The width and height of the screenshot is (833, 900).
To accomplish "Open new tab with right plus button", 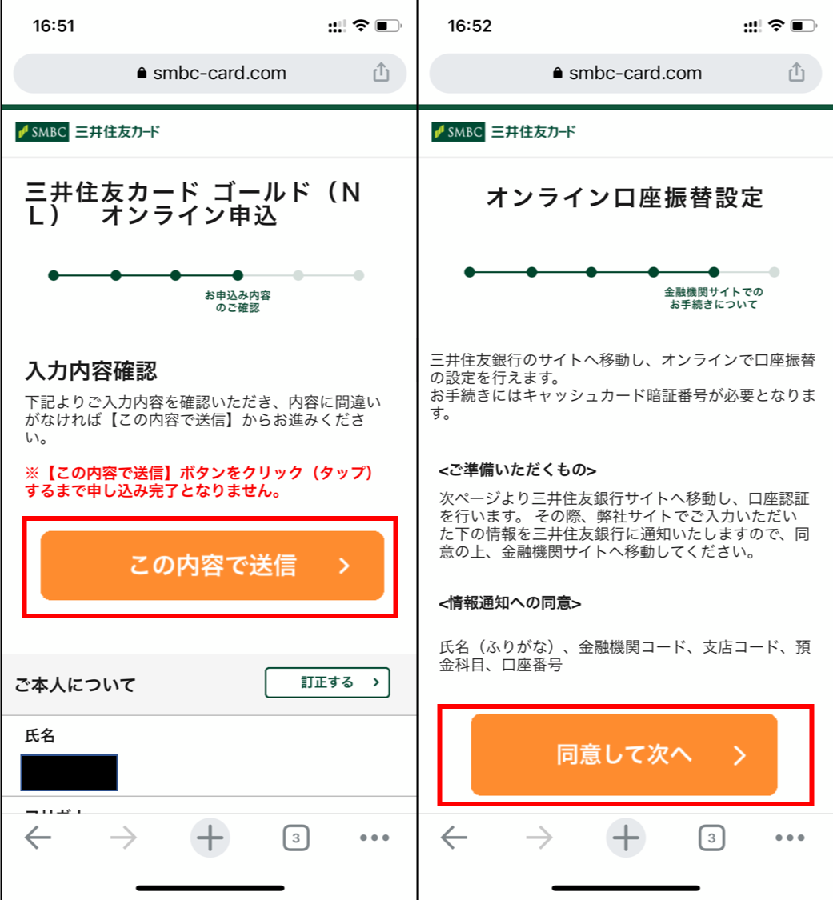I will tap(626, 838).
